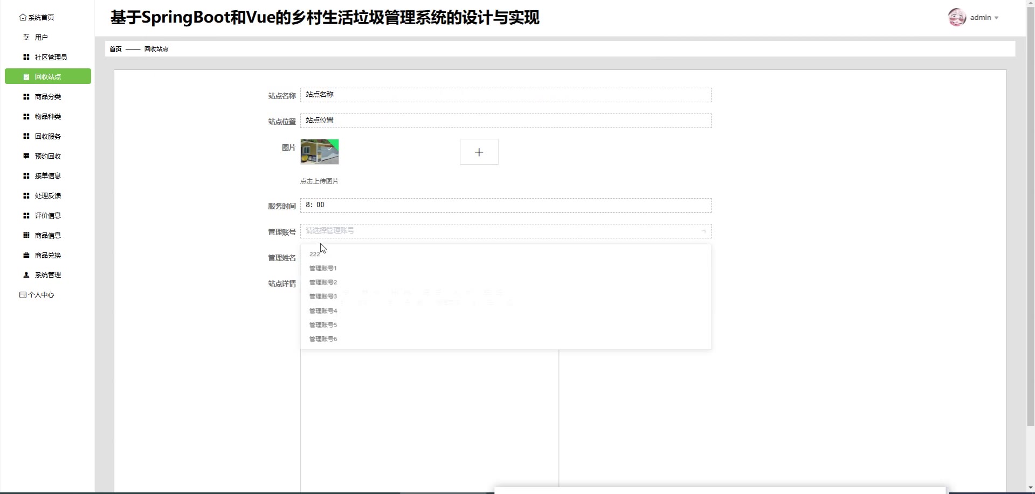Click the 系统管理 person icon

coord(26,275)
